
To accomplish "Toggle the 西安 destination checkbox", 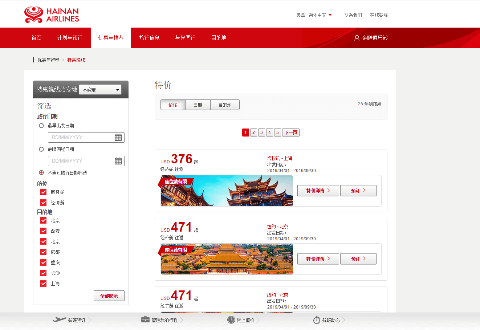I will (x=43, y=231).
